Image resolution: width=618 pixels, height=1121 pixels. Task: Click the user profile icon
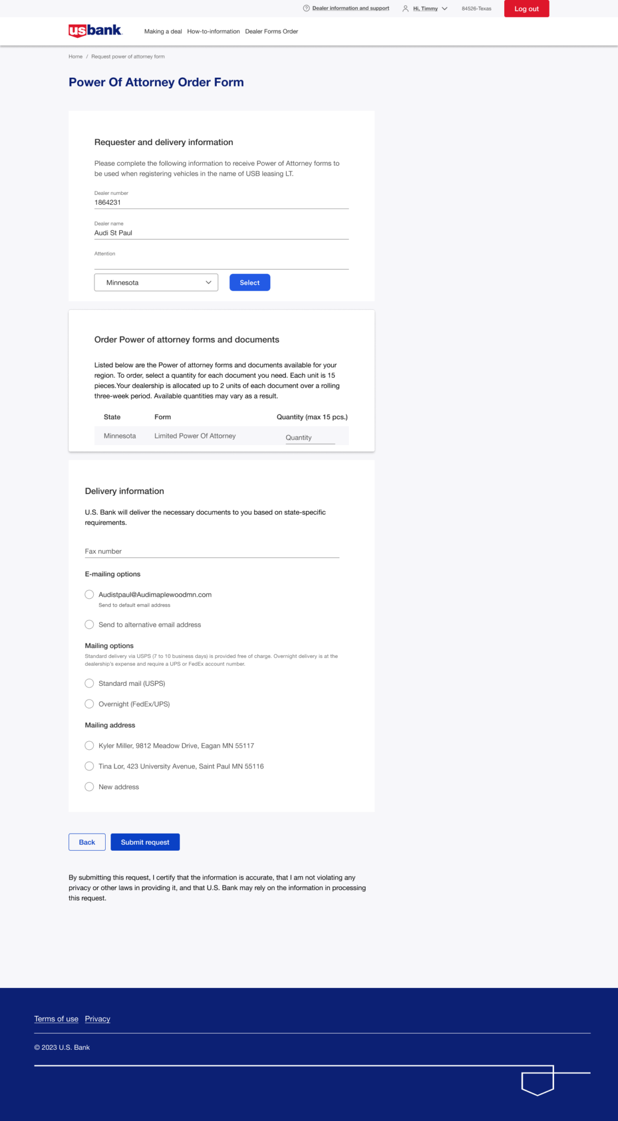tap(406, 9)
